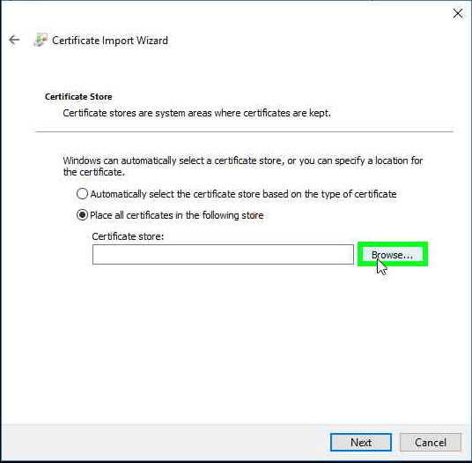Click the 'Certificate stores are system areas' description

[x=197, y=114]
